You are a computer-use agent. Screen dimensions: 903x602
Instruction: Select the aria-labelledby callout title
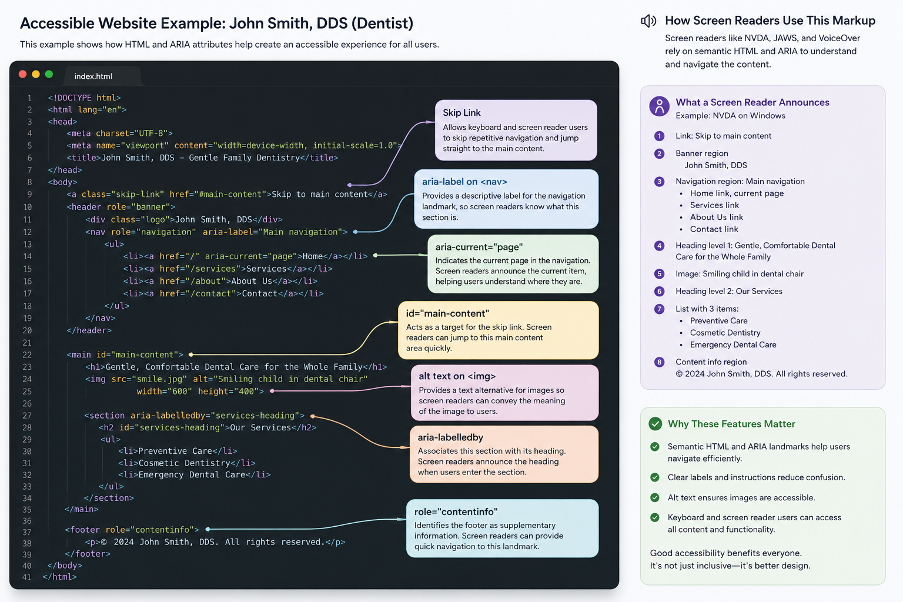(x=450, y=437)
